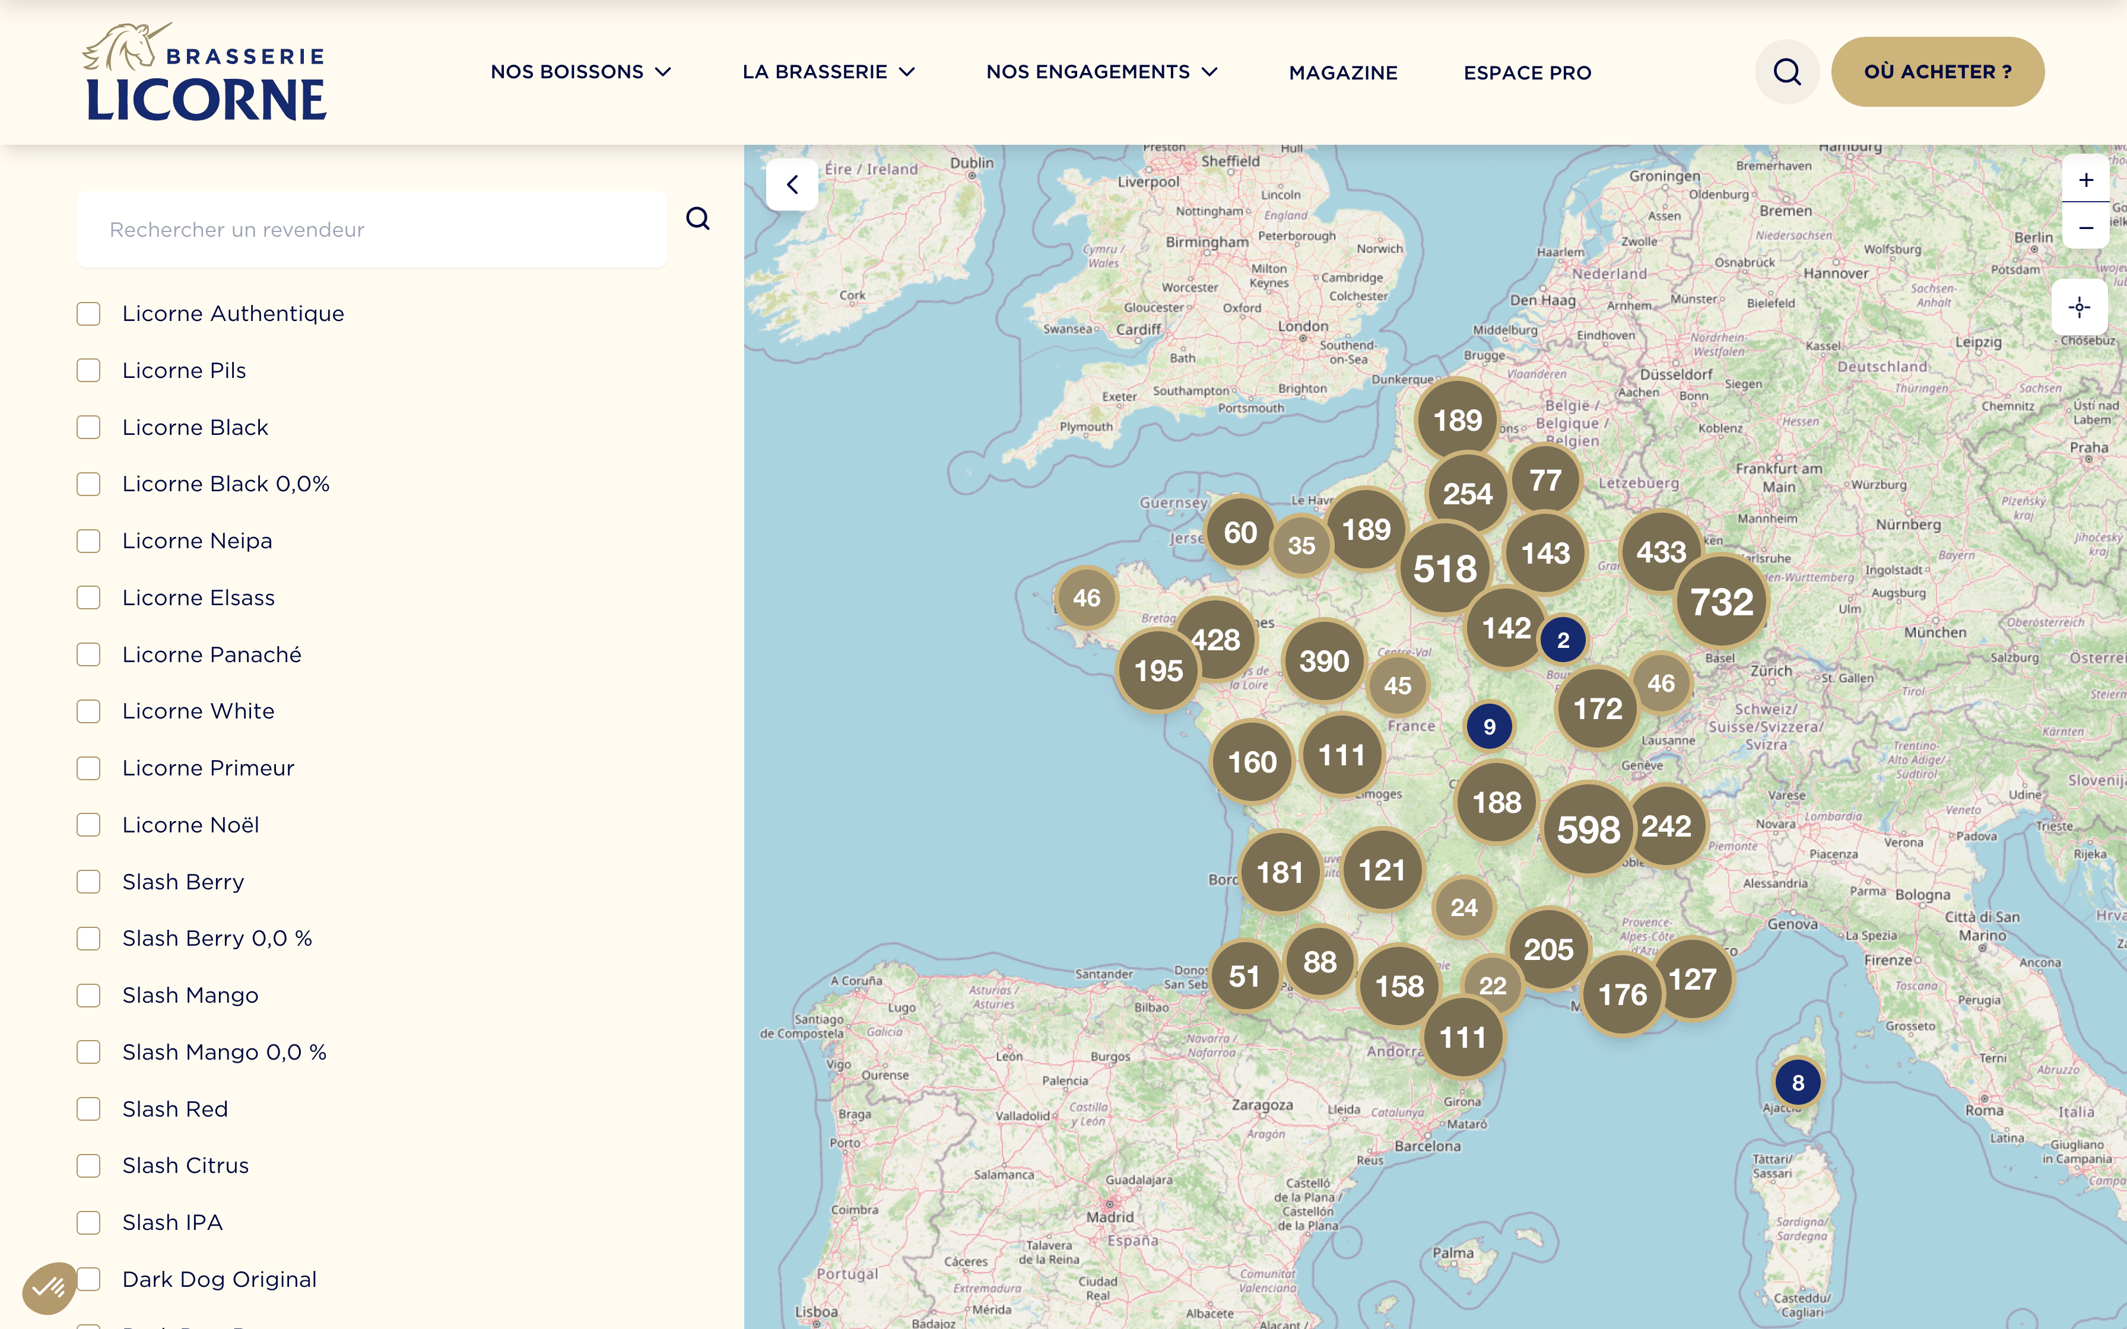Open the 77 cluster marker

(x=1545, y=480)
